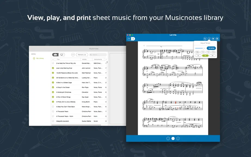Click the down-arrow sort column header

[x=53, y=59]
